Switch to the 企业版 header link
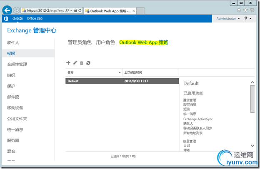 coord(17,18)
